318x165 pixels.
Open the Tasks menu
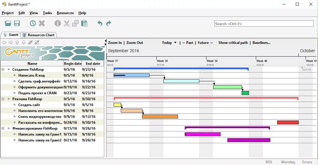[x=47, y=13]
